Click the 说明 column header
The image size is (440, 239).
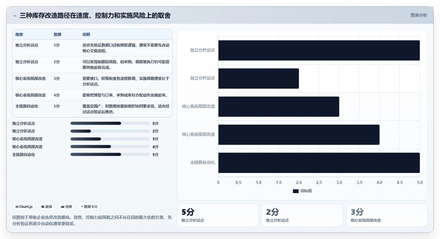tap(86, 35)
